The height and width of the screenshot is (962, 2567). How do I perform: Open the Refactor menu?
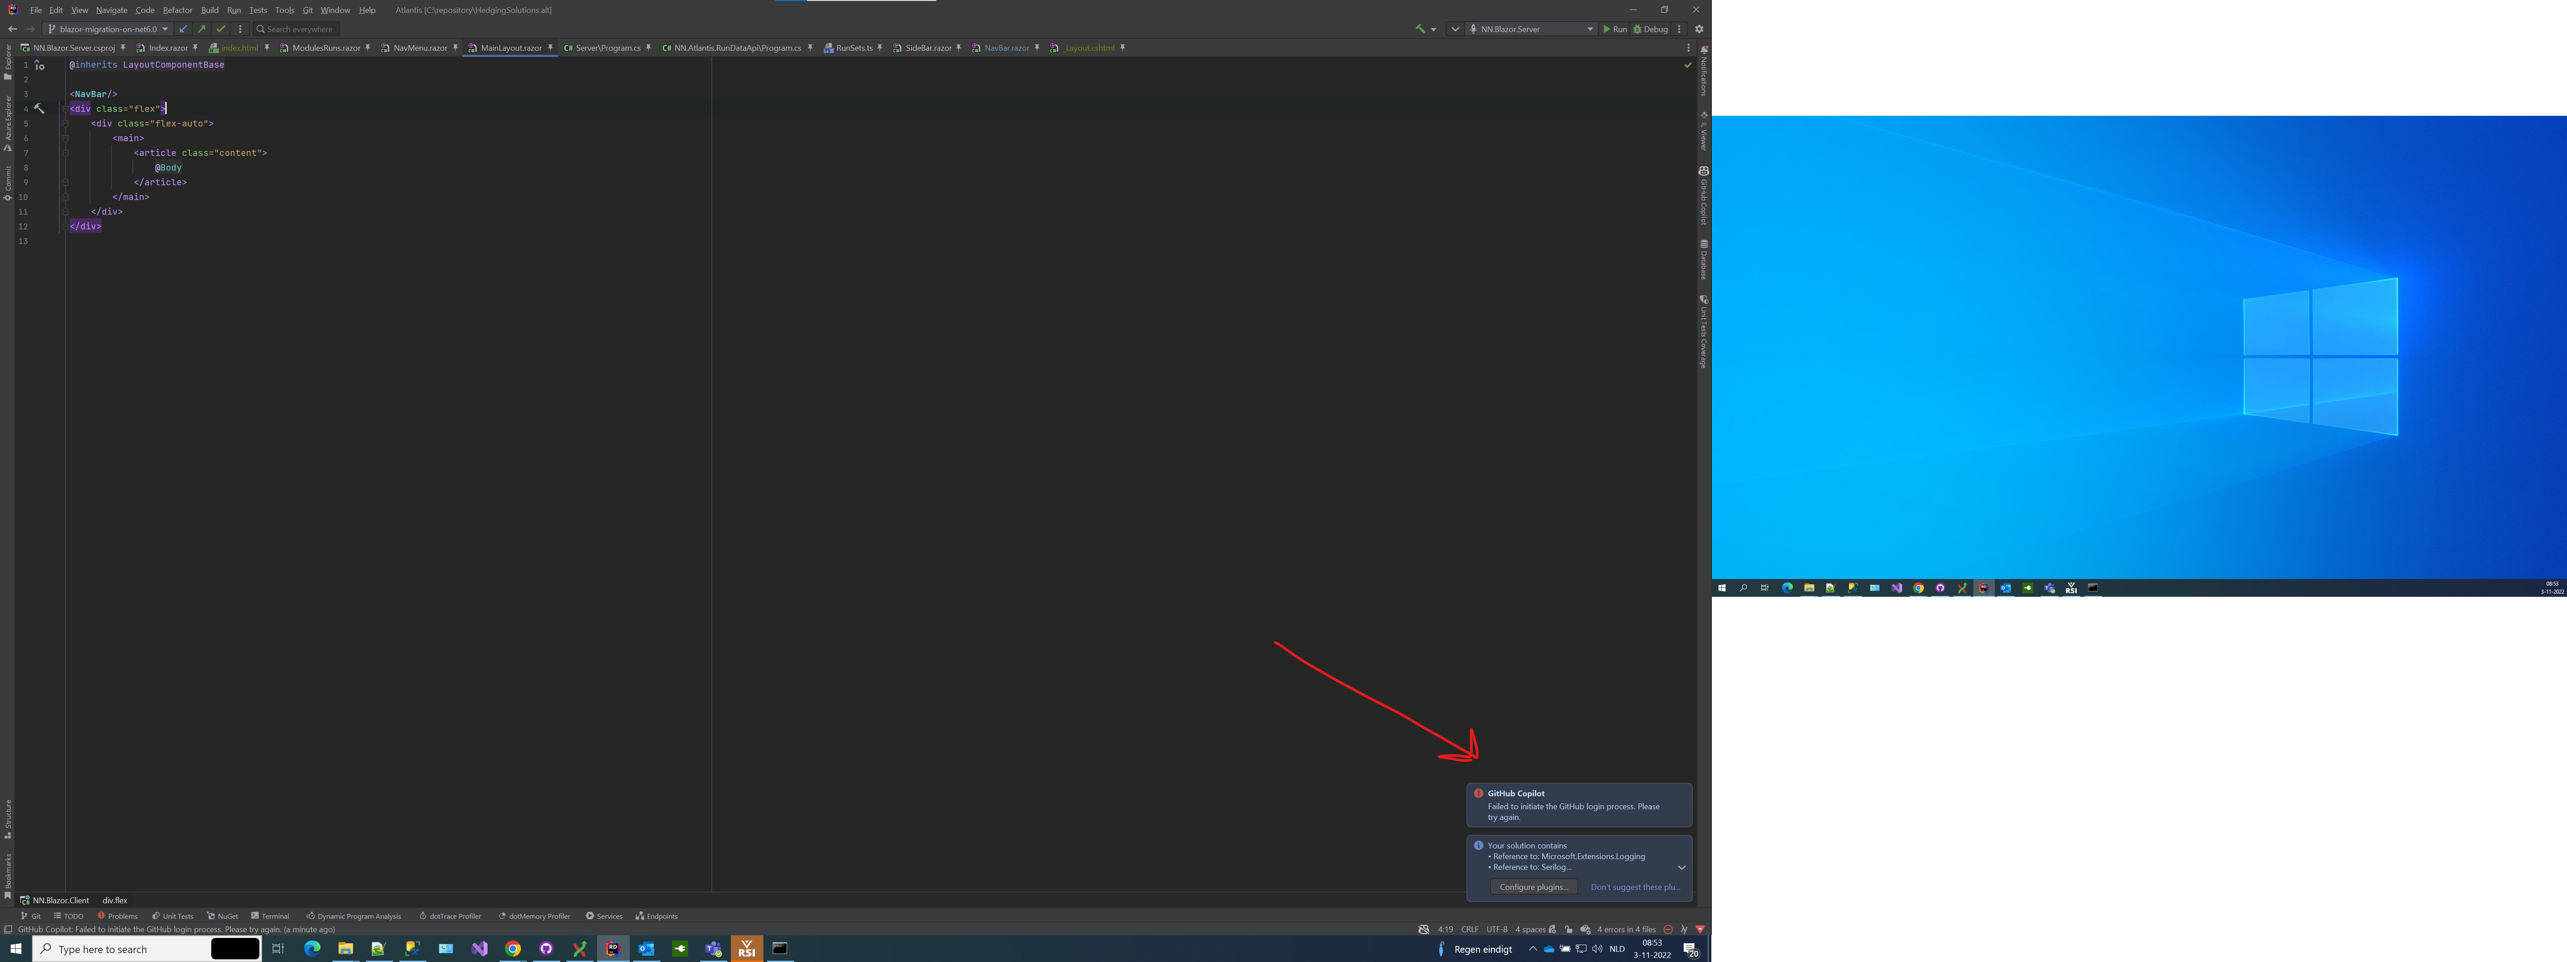(x=177, y=10)
